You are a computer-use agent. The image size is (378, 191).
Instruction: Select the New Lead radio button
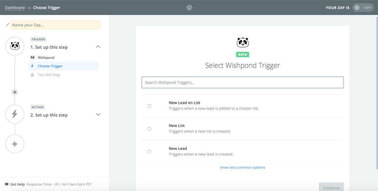pos(149,152)
